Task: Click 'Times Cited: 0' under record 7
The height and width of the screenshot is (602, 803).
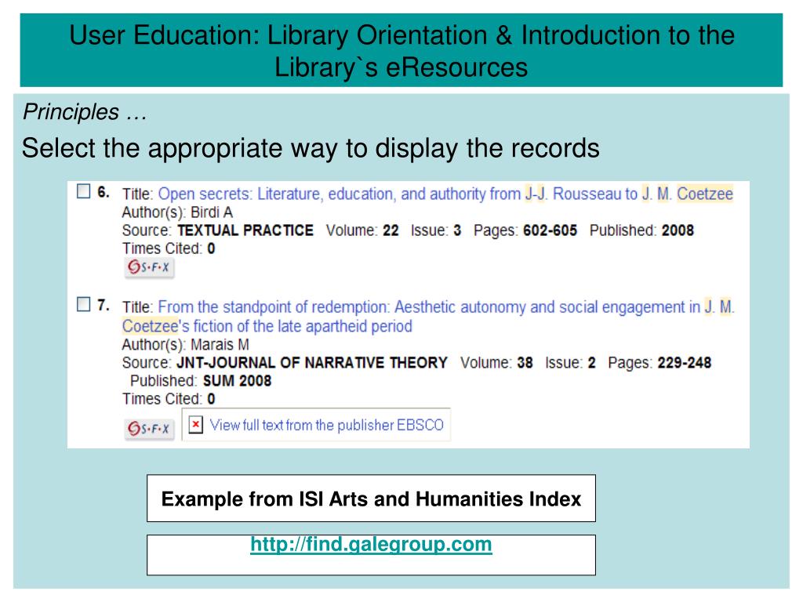Action: coord(169,399)
